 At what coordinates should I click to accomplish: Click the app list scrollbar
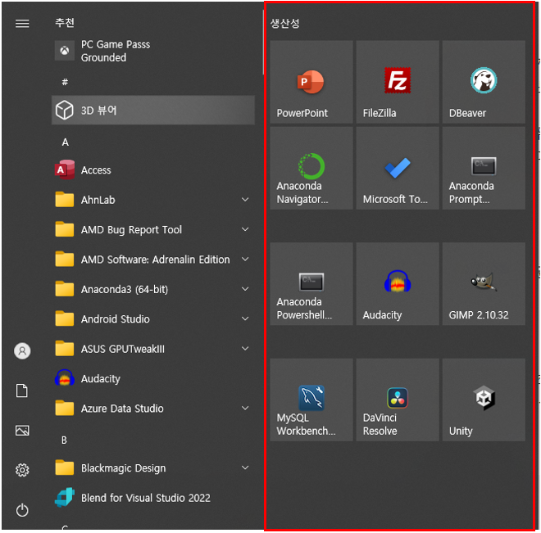pos(263,43)
